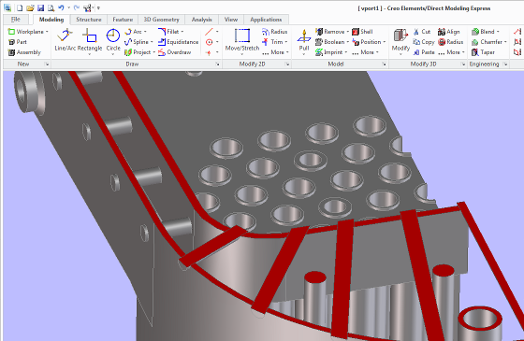Screen dimensions: 524x341
Task: Open the Analysis ribbon tab
Action: [x=201, y=20]
